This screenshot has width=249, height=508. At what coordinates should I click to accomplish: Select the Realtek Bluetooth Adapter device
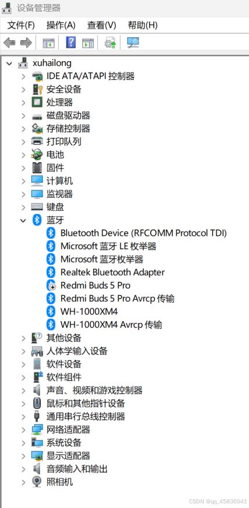[112, 272]
